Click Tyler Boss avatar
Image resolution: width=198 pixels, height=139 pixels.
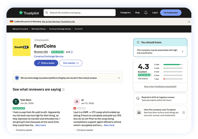16,102
